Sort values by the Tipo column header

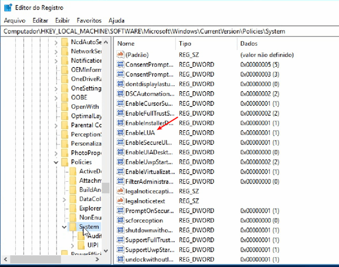206,43
